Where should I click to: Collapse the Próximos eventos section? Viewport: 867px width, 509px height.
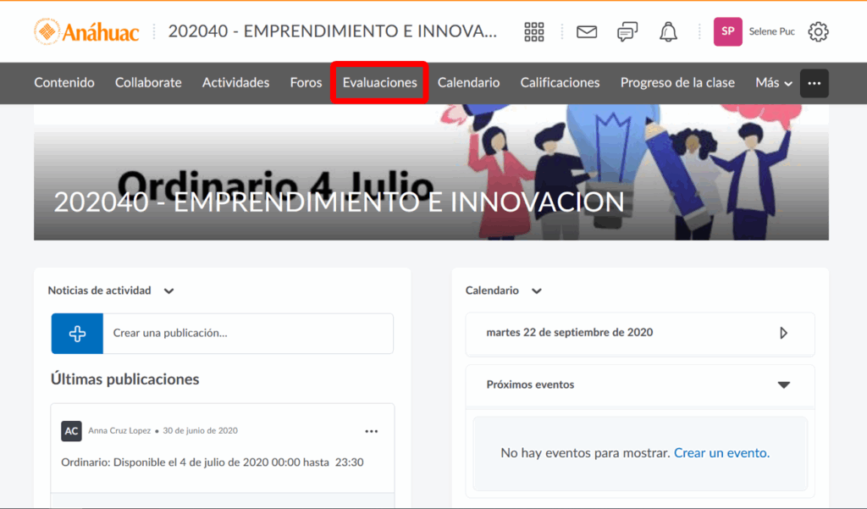click(x=783, y=385)
